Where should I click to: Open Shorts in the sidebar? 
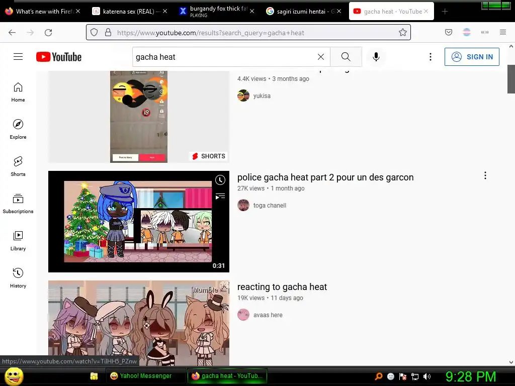[x=18, y=166]
